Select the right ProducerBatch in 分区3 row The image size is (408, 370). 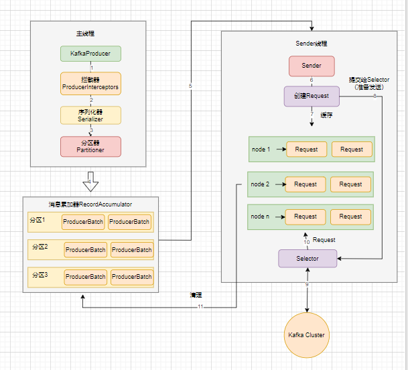tap(132, 277)
